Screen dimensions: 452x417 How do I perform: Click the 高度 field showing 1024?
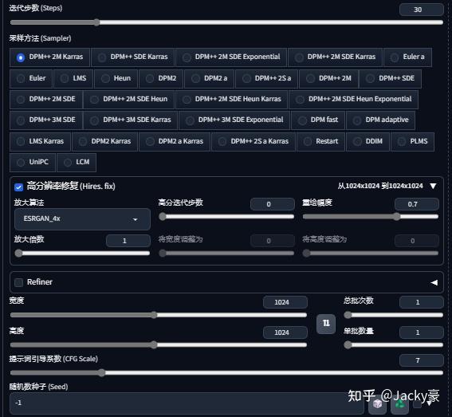pyautogui.click(x=285, y=332)
